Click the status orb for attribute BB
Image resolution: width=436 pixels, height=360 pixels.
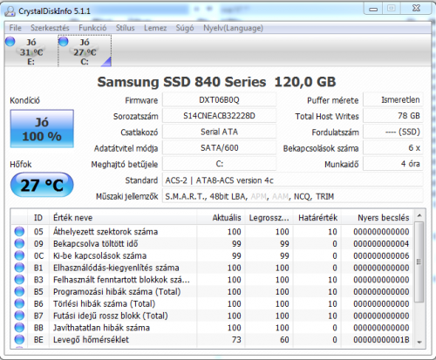(19, 328)
